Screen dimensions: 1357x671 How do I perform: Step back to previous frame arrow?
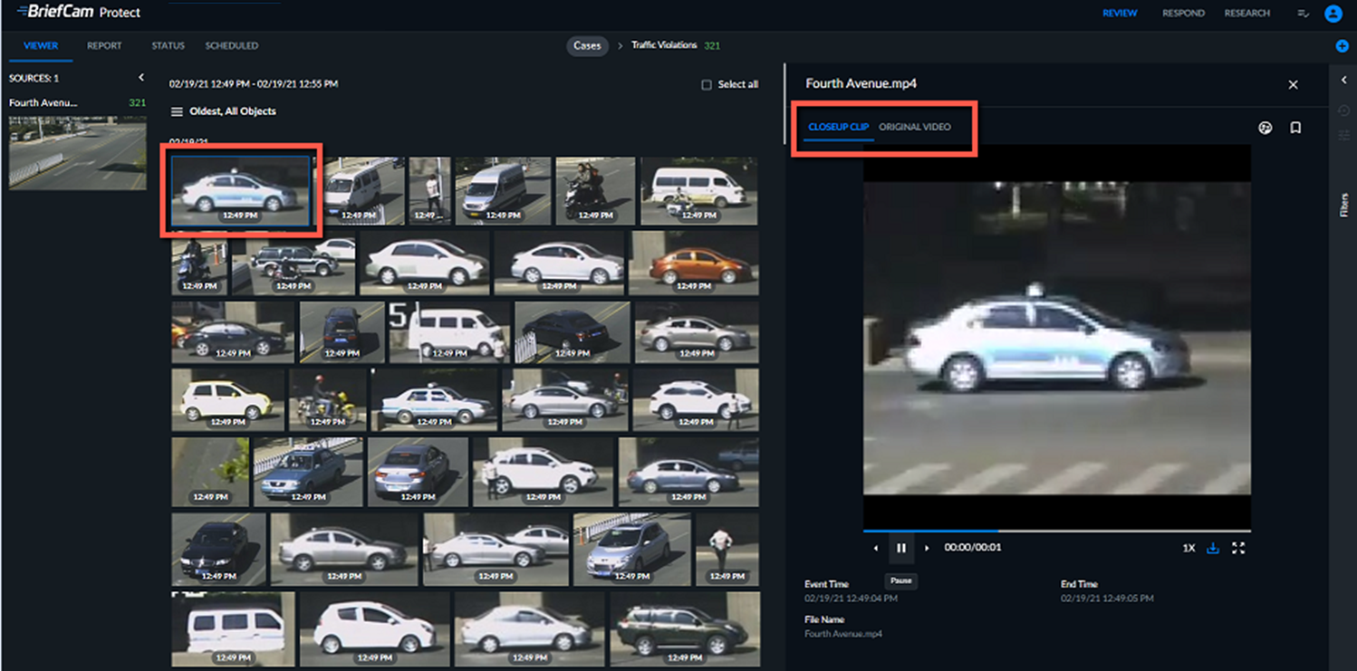pos(876,548)
